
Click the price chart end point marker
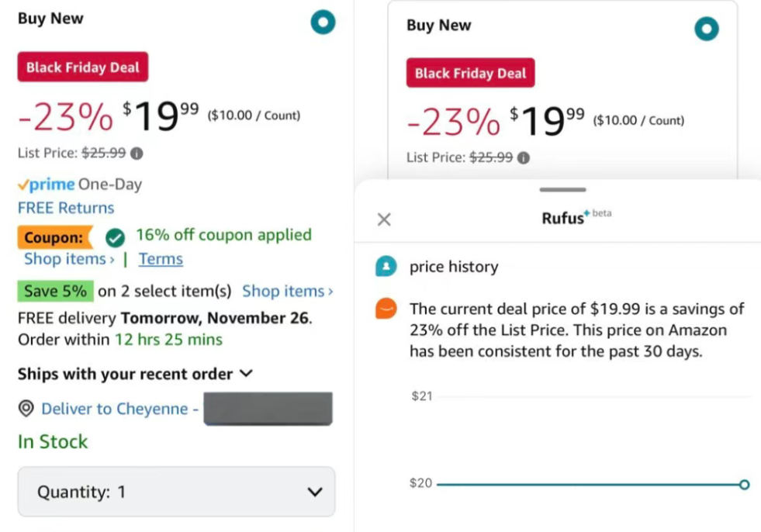click(x=744, y=485)
